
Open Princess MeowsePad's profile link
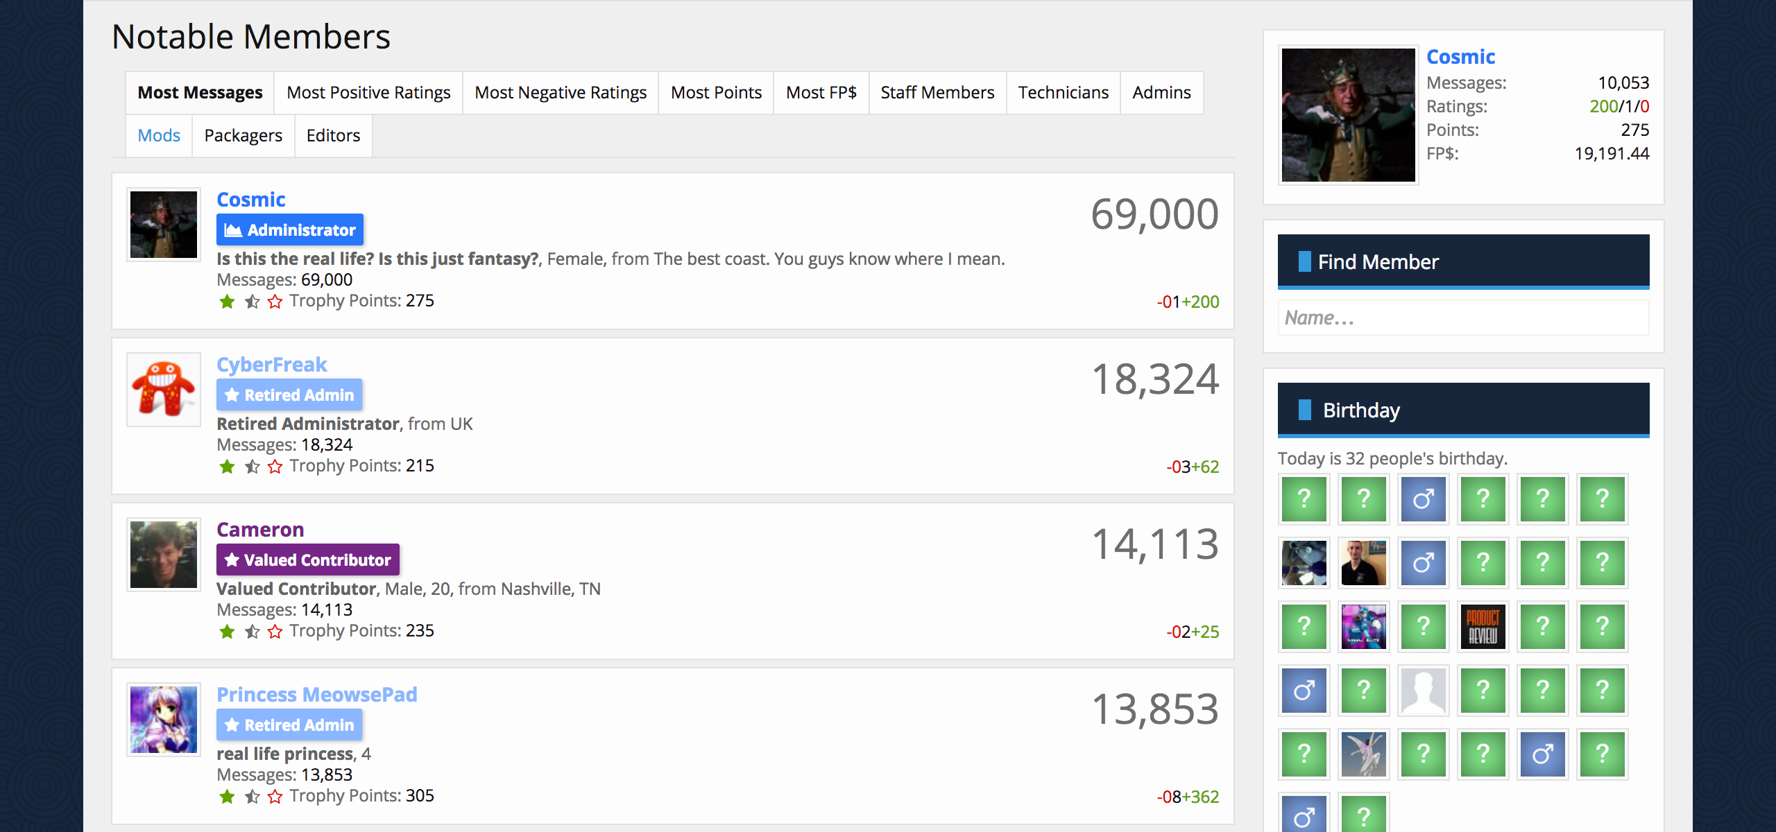[x=316, y=695]
